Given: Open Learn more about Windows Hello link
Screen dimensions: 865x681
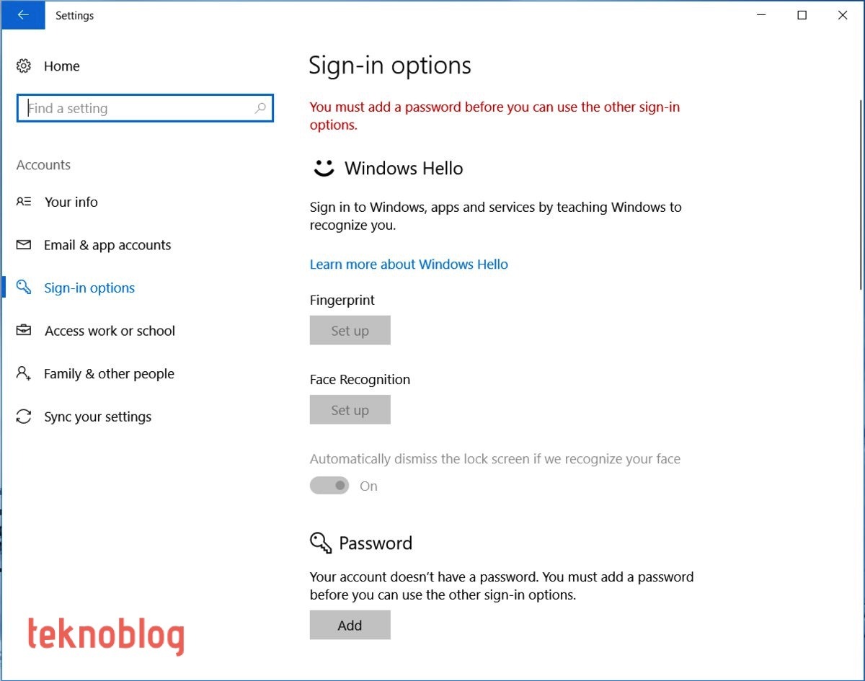Looking at the screenshot, I should coord(409,264).
